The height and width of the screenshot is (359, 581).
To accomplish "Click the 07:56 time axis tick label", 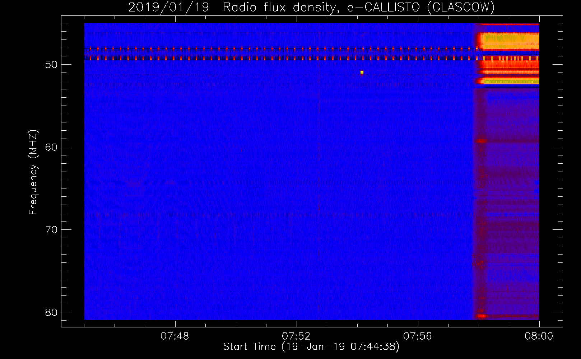I will click(418, 336).
